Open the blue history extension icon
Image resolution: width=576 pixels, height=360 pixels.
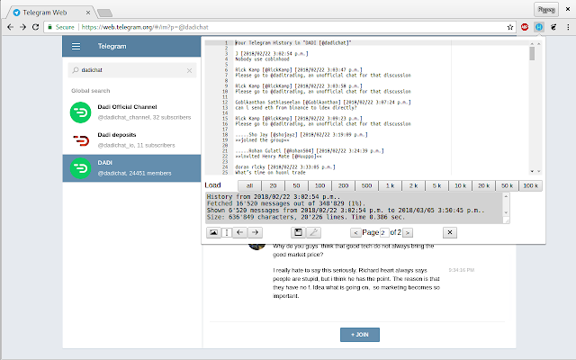coord(539,27)
